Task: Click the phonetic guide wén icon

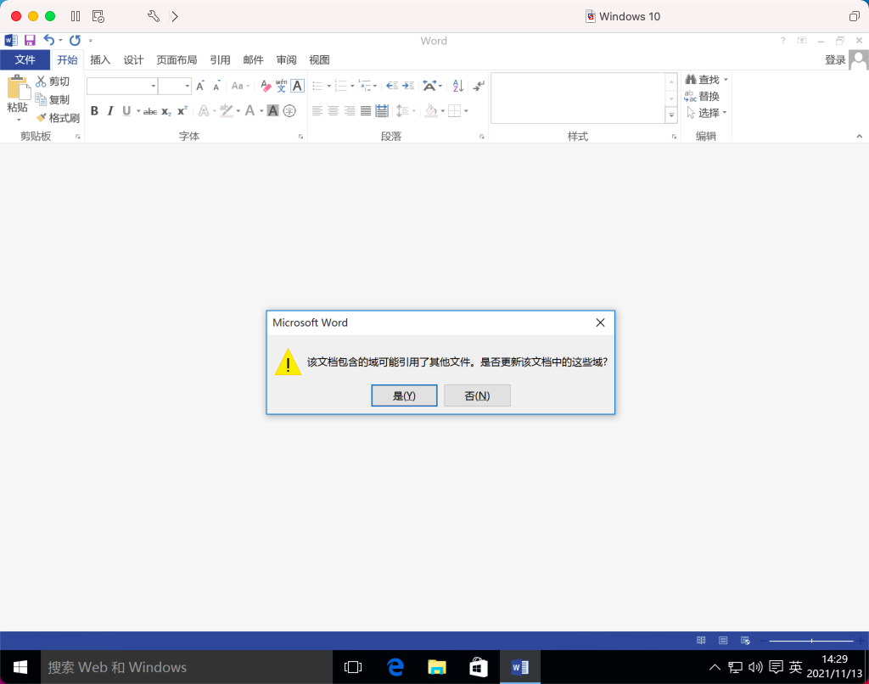Action: (x=282, y=86)
